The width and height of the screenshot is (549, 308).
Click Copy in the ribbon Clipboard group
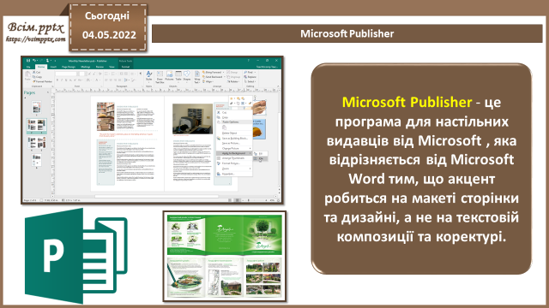[x=37, y=77]
